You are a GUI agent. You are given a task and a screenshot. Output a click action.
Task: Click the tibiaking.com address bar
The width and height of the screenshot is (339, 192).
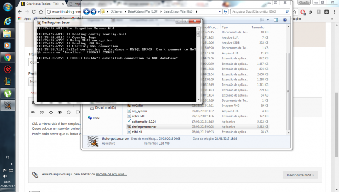66,11
